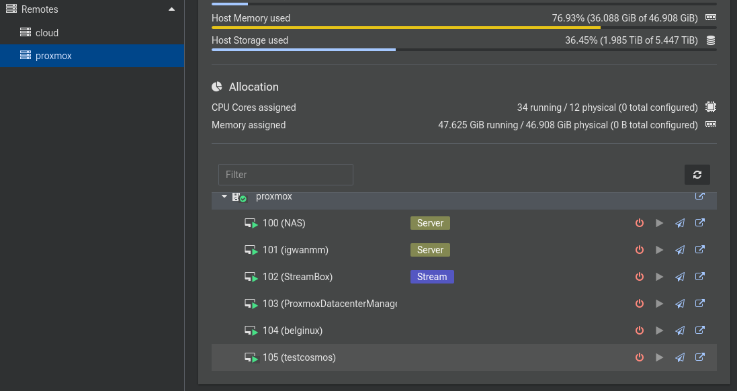
Task: Power off VM 103 (ProxmoxDatacenterManager)
Action: point(639,303)
